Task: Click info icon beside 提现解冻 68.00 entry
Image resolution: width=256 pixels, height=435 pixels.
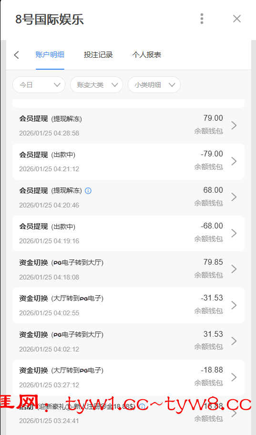Action: tap(88, 191)
